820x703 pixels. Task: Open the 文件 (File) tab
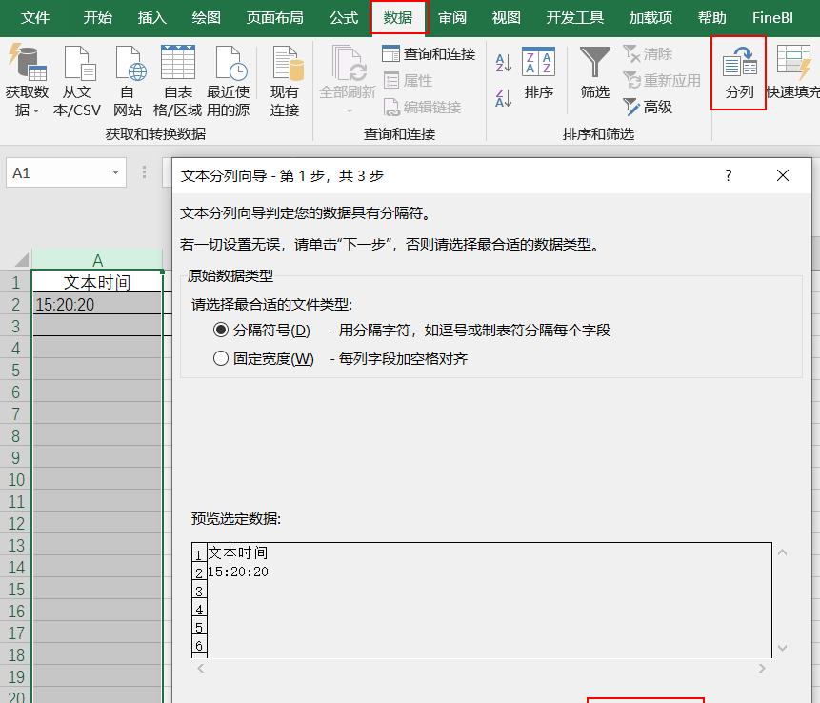click(35, 18)
